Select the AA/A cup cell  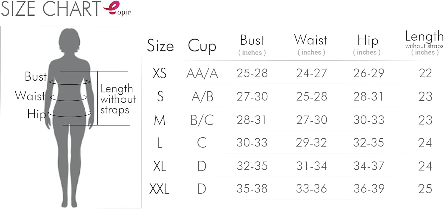(202, 73)
